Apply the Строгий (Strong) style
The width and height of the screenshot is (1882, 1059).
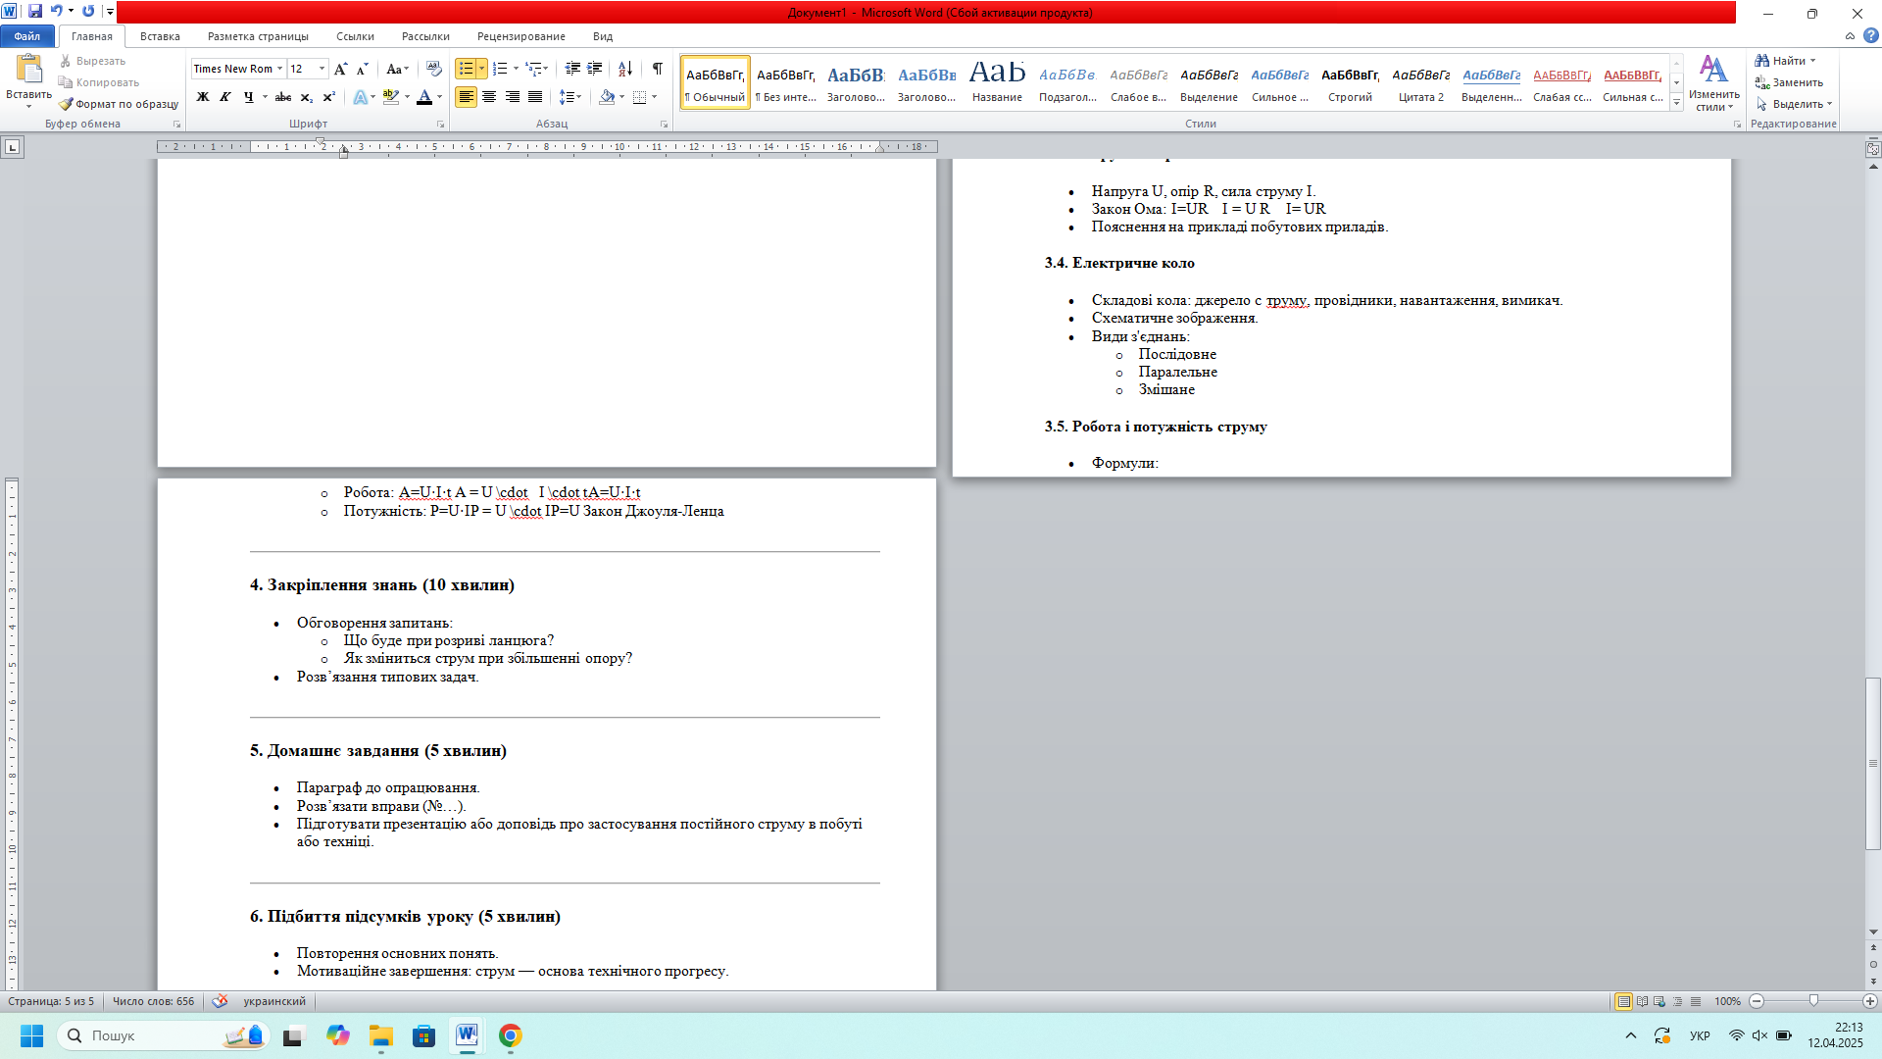[x=1350, y=81]
